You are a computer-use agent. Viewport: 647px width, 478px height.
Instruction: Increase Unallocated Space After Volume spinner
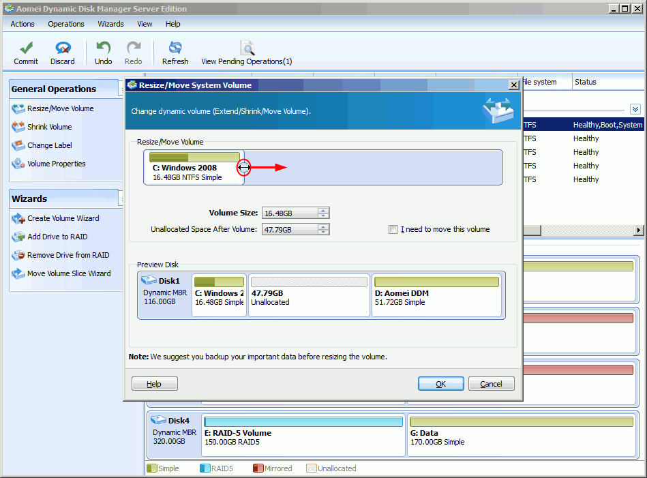tap(323, 226)
